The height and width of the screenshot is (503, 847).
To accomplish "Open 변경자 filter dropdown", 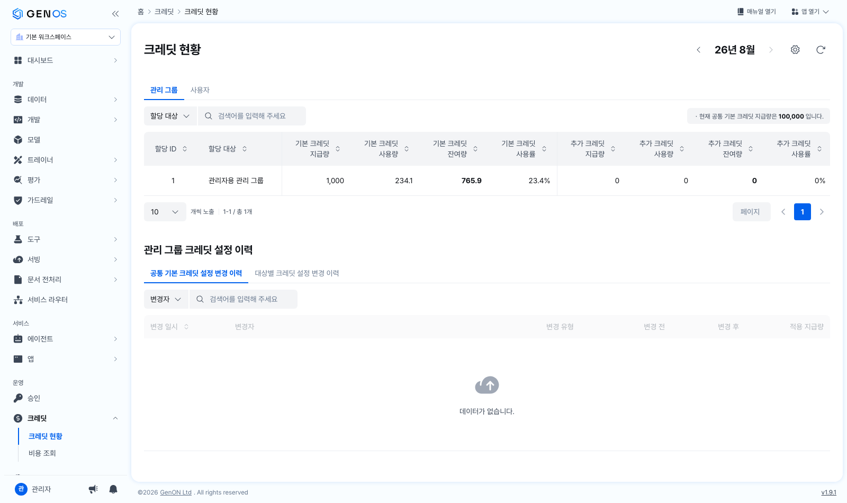I will pyautogui.click(x=166, y=299).
